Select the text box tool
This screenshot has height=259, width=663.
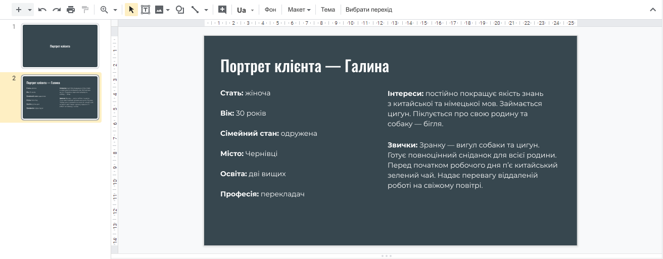click(x=146, y=10)
